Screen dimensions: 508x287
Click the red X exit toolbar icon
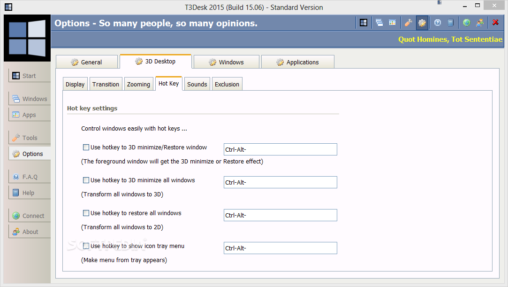pos(495,23)
